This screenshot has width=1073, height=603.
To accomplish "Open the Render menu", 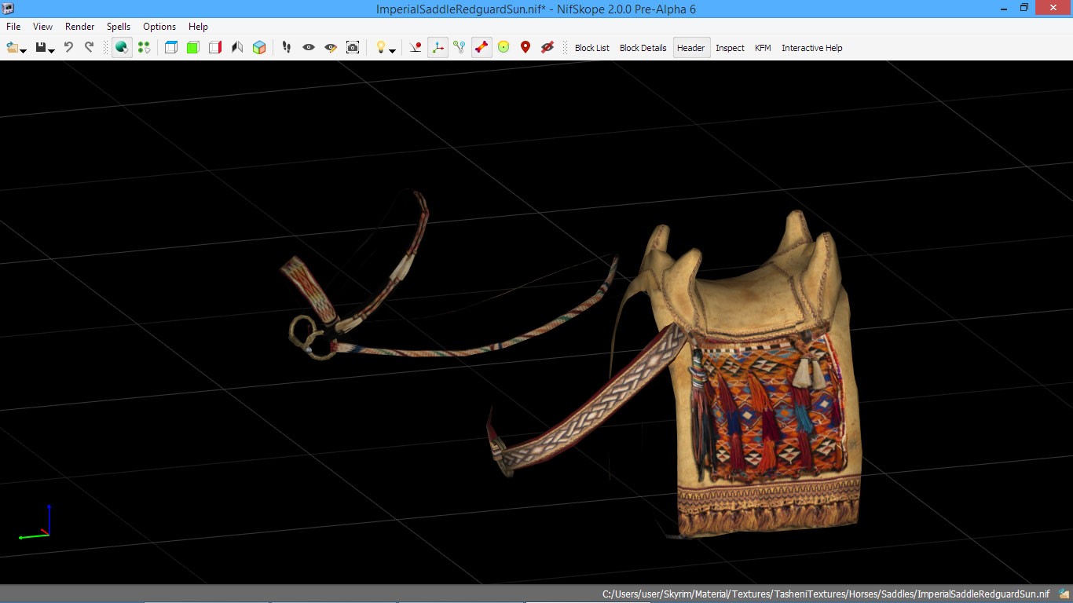I will click(79, 27).
